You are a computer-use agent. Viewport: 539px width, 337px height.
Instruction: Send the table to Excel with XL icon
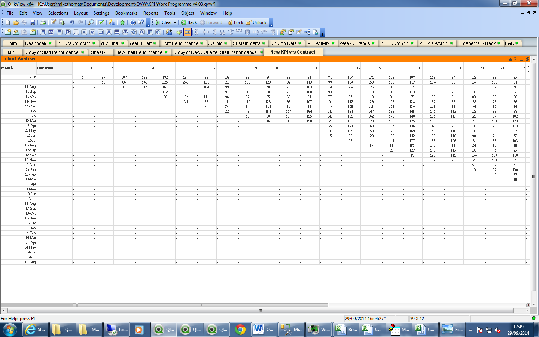click(516, 59)
